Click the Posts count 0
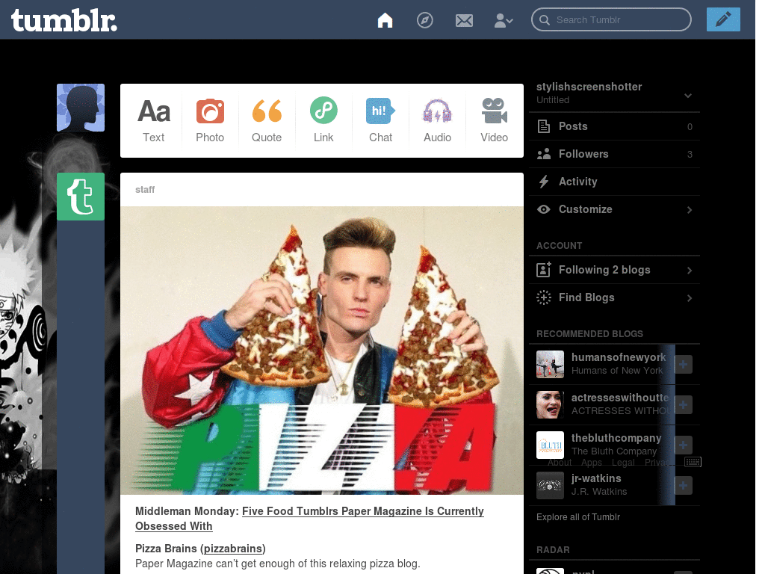The height and width of the screenshot is (574, 765). point(690,127)
